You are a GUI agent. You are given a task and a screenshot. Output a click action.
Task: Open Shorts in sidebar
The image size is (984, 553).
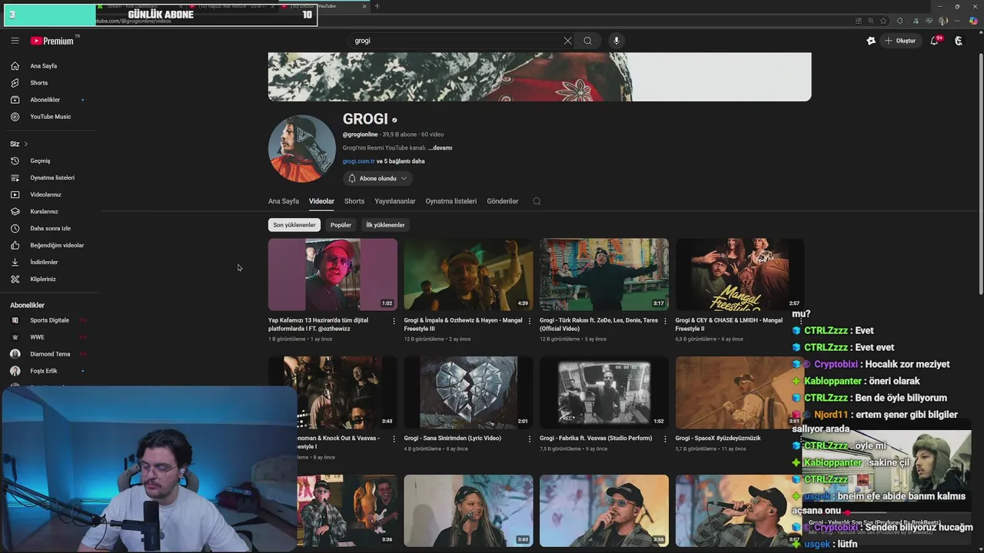(x=38, y=83)
